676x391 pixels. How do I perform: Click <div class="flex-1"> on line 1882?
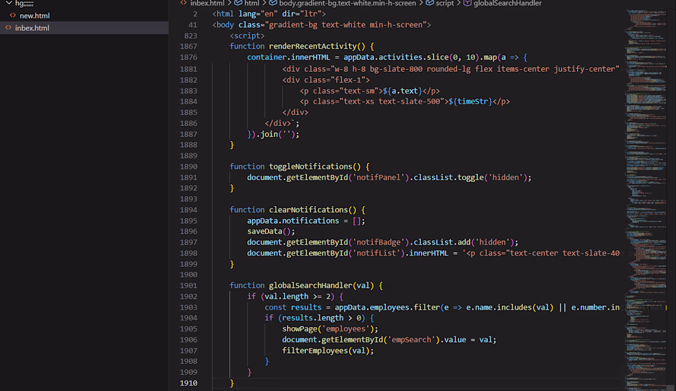click(326, 80)
